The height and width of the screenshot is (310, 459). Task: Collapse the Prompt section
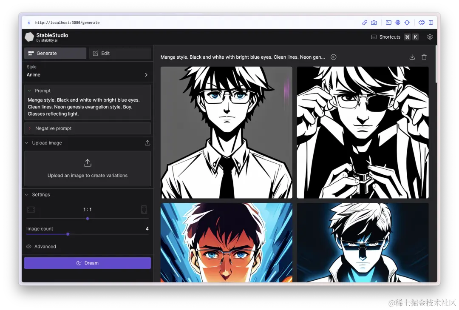tap(29, 91)
